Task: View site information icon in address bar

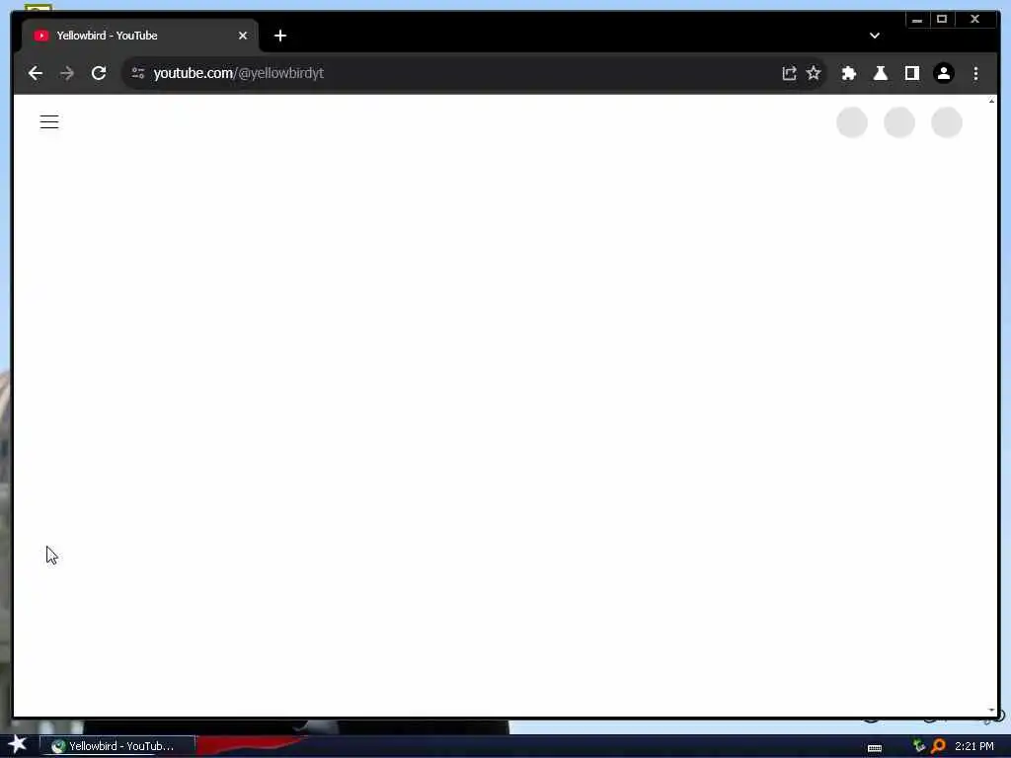Action: tap(138, 73)
